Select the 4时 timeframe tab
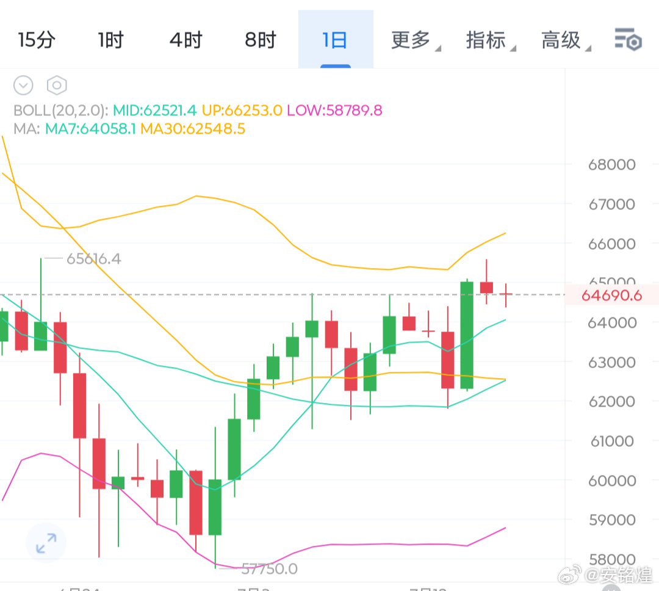This screenshot has width=659, height=591. (185, 40)
